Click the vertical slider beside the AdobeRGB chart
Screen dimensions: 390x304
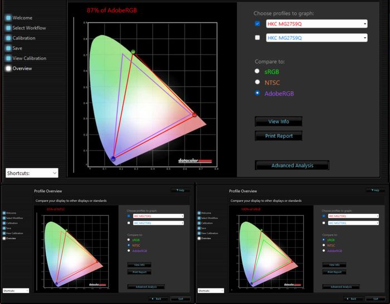[x=74, y=94]
